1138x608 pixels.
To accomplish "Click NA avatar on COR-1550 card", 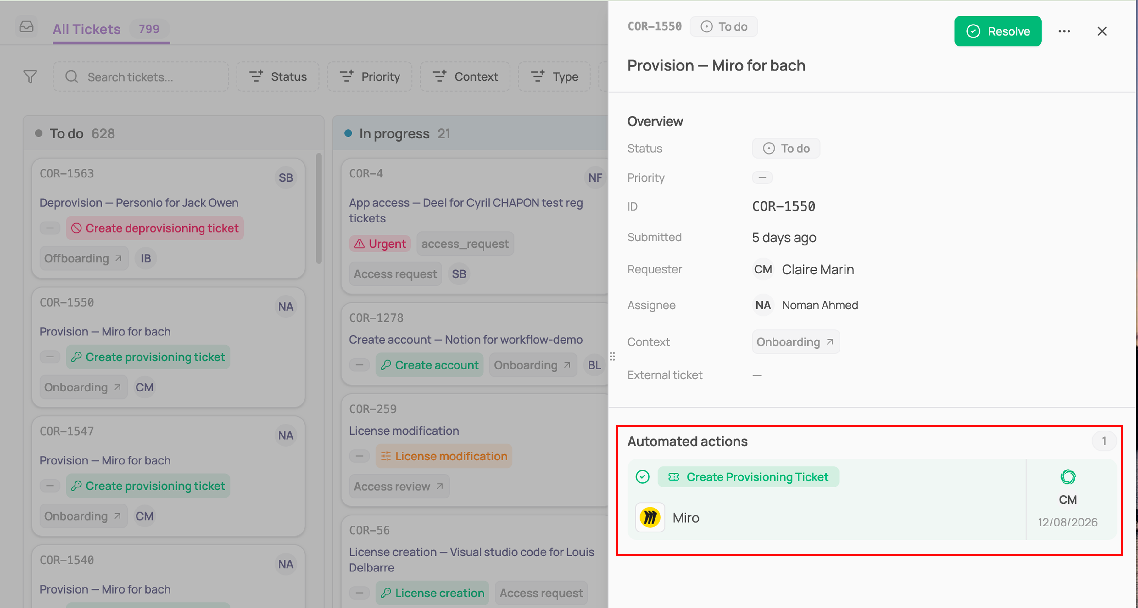I will (x=286, y=307).
